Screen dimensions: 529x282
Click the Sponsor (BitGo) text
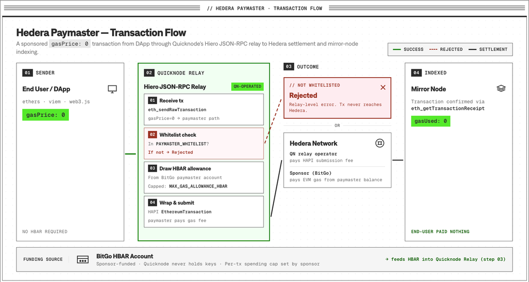(x=309, y=173)
